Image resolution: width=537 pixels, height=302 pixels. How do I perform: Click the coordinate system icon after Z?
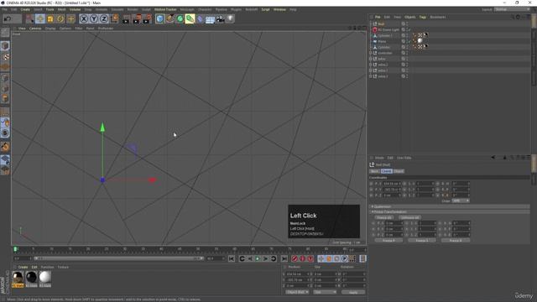pos(114,18)
